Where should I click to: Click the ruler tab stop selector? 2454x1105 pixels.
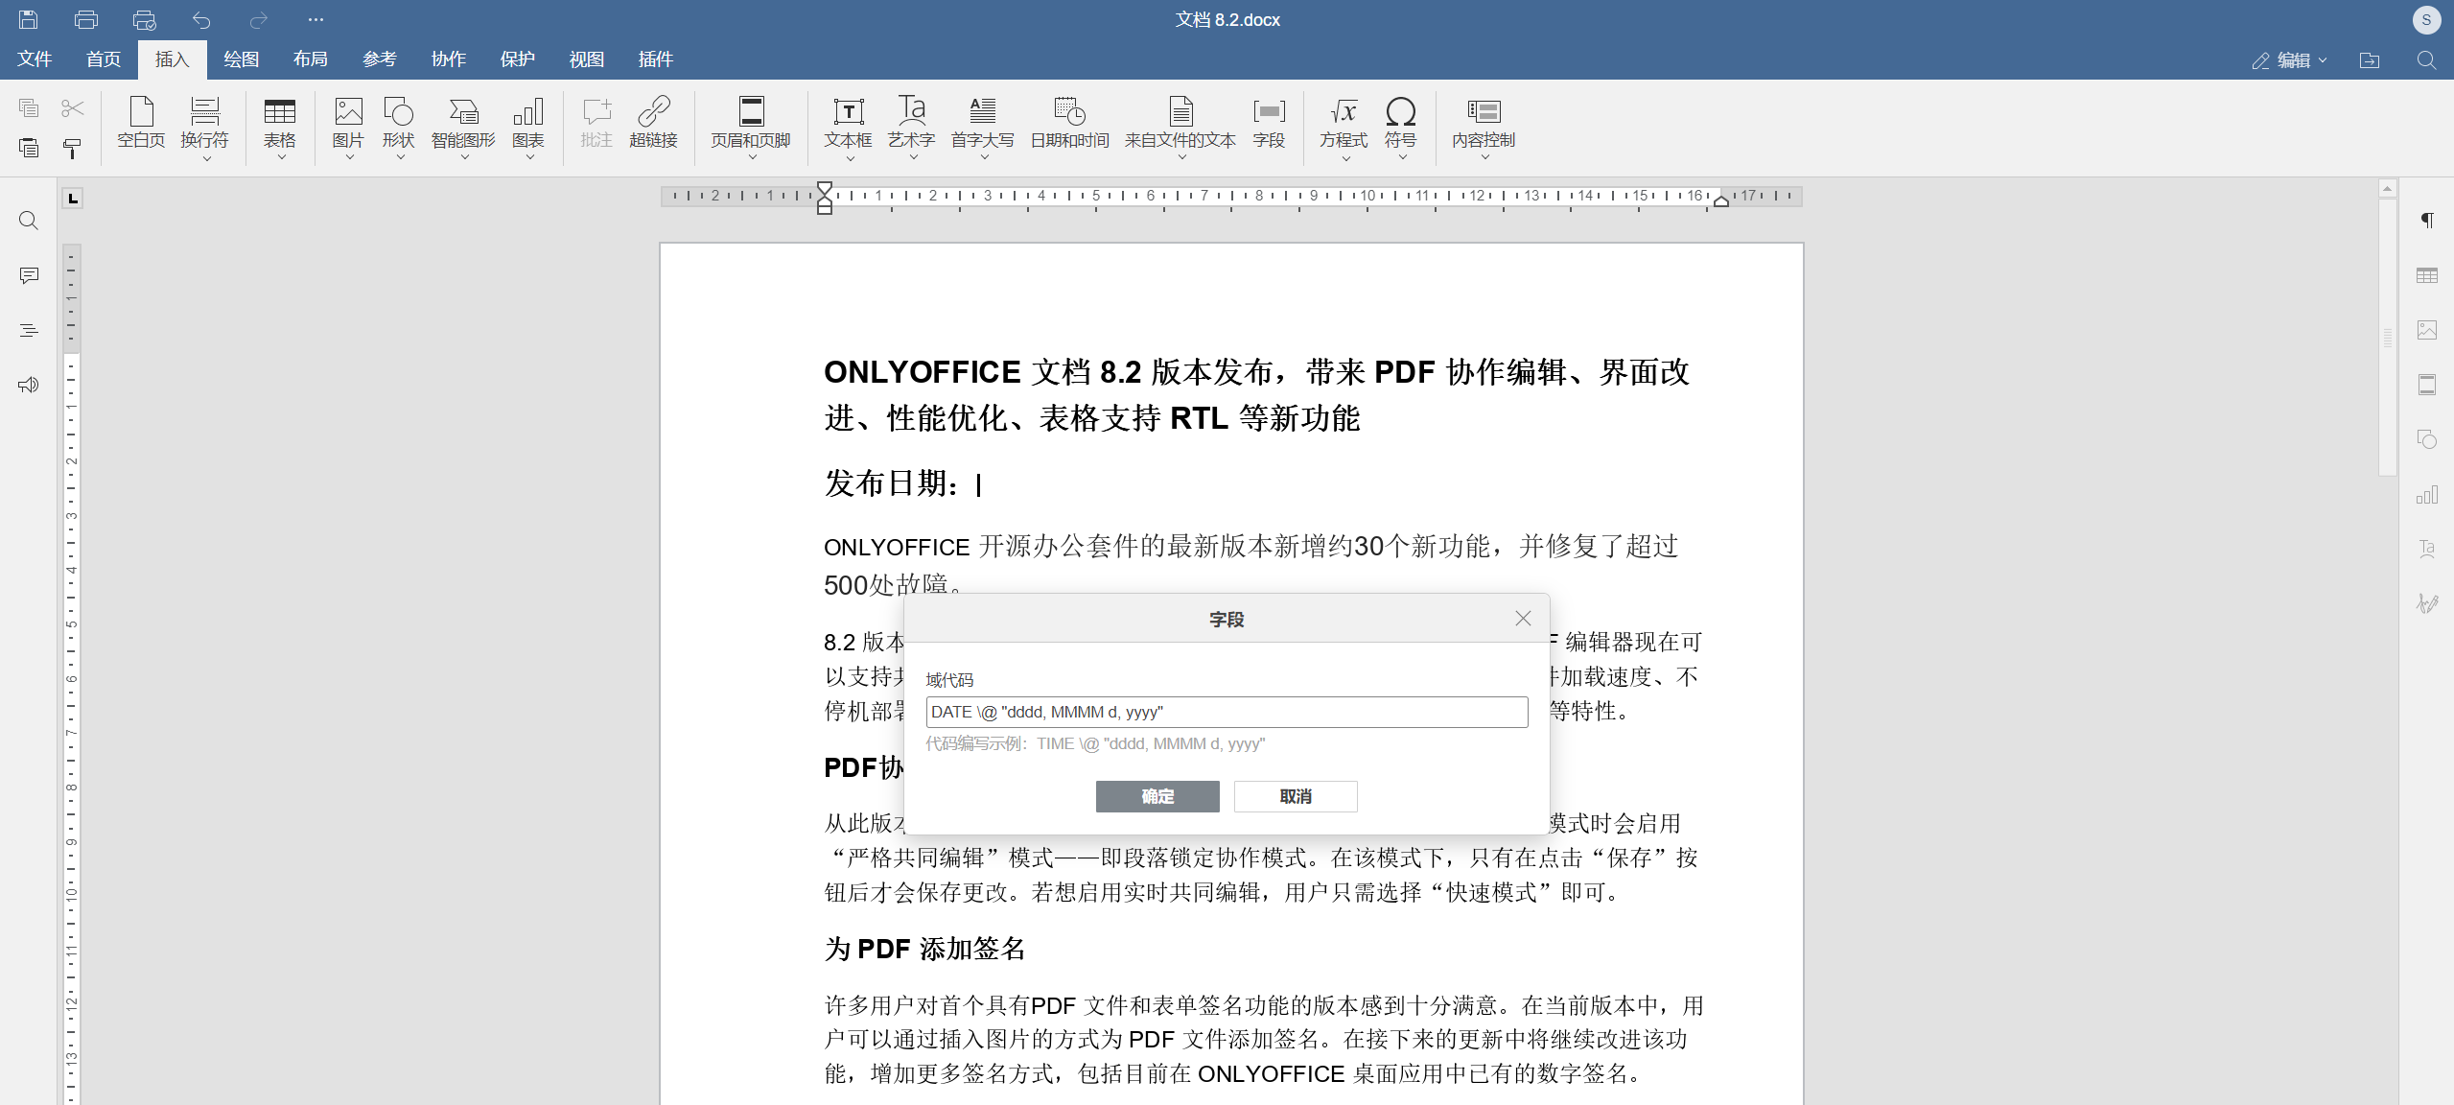(73, 199)
